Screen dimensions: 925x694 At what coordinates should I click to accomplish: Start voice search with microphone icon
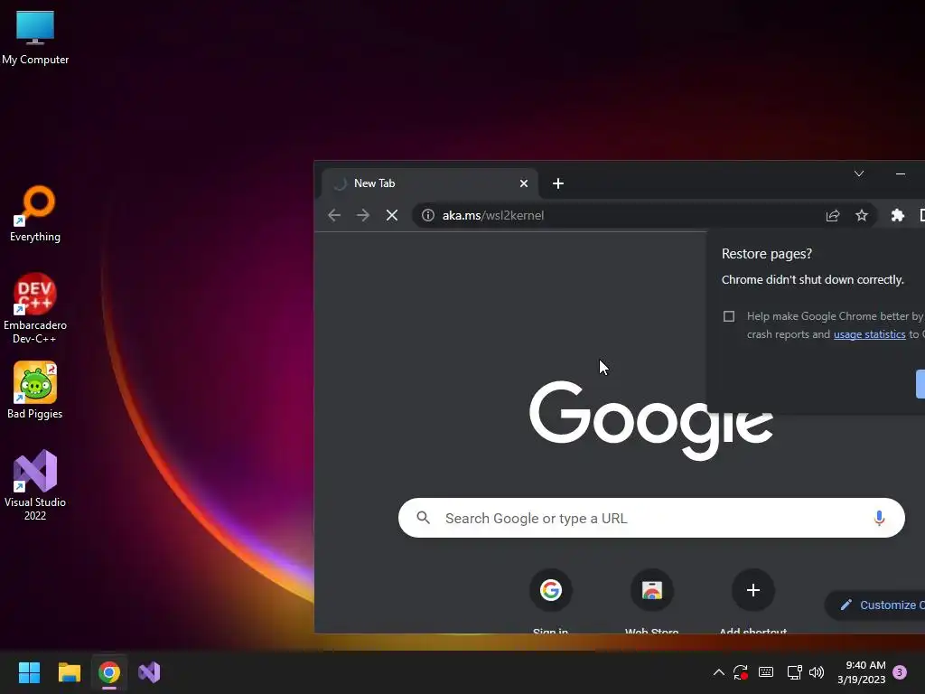pyautogui.click(x=879, y=518)
